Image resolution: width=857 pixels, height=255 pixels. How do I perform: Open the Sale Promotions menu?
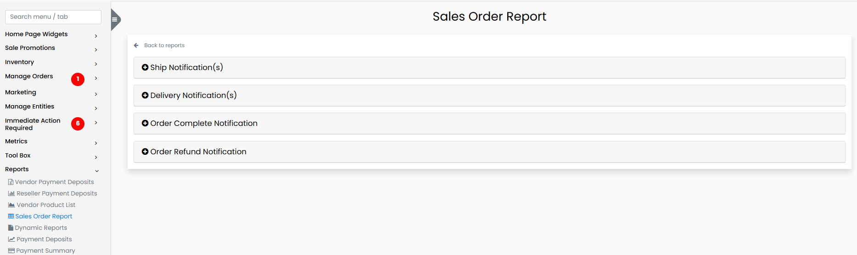[30, 48]
